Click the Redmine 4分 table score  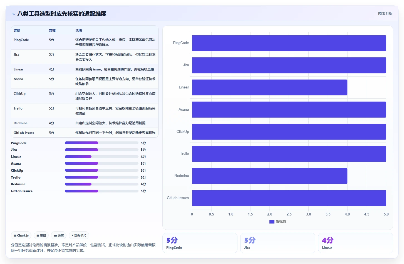click(51, 123)
